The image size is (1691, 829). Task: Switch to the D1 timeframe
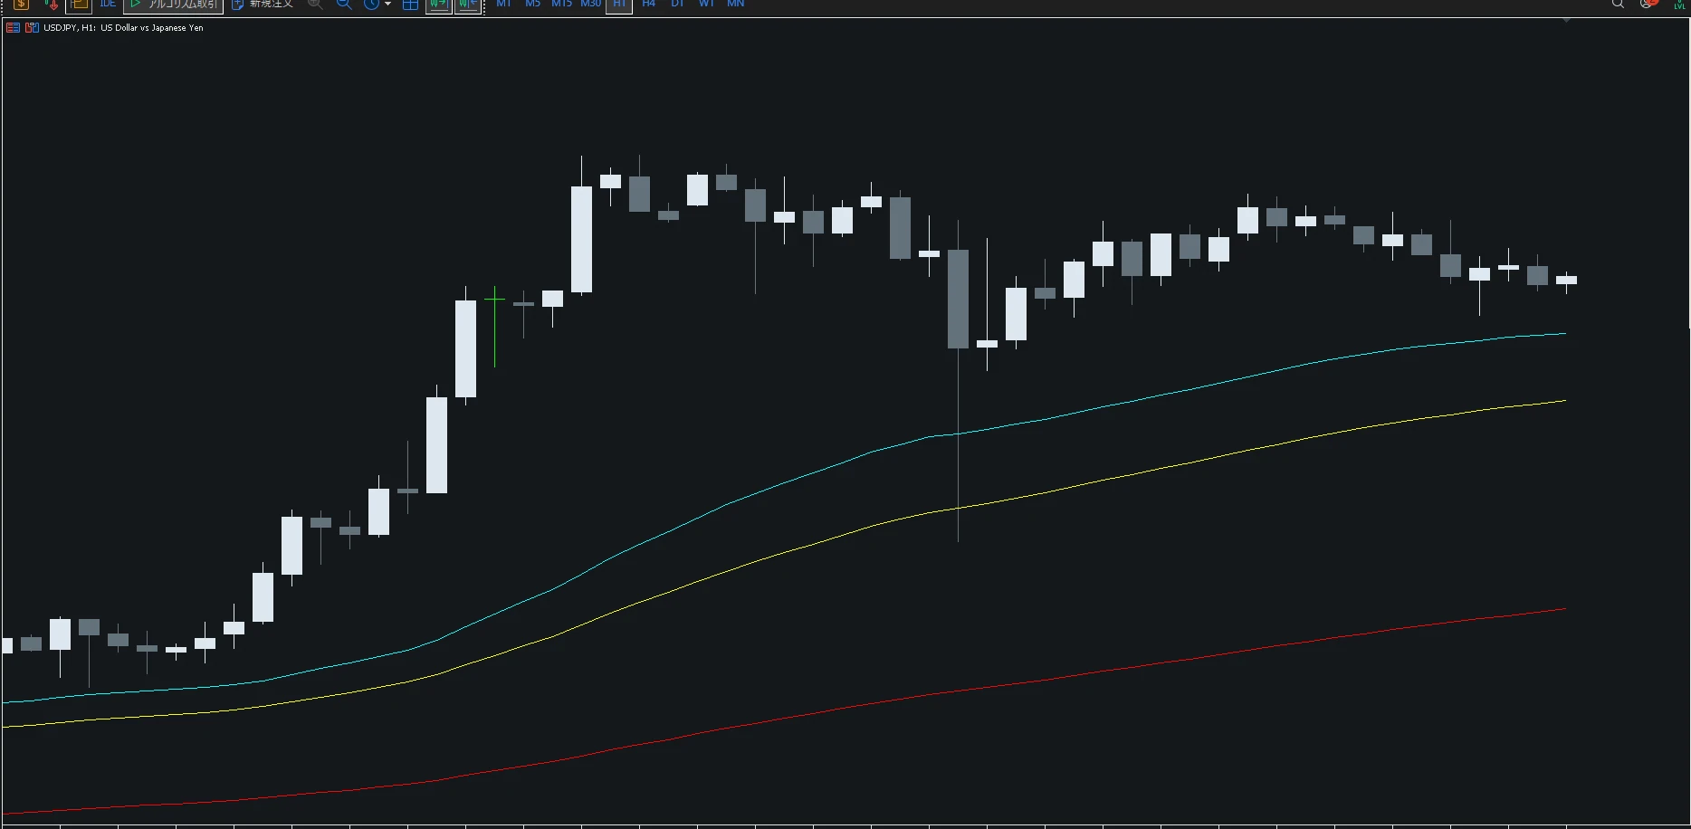(x=678, y=4)
